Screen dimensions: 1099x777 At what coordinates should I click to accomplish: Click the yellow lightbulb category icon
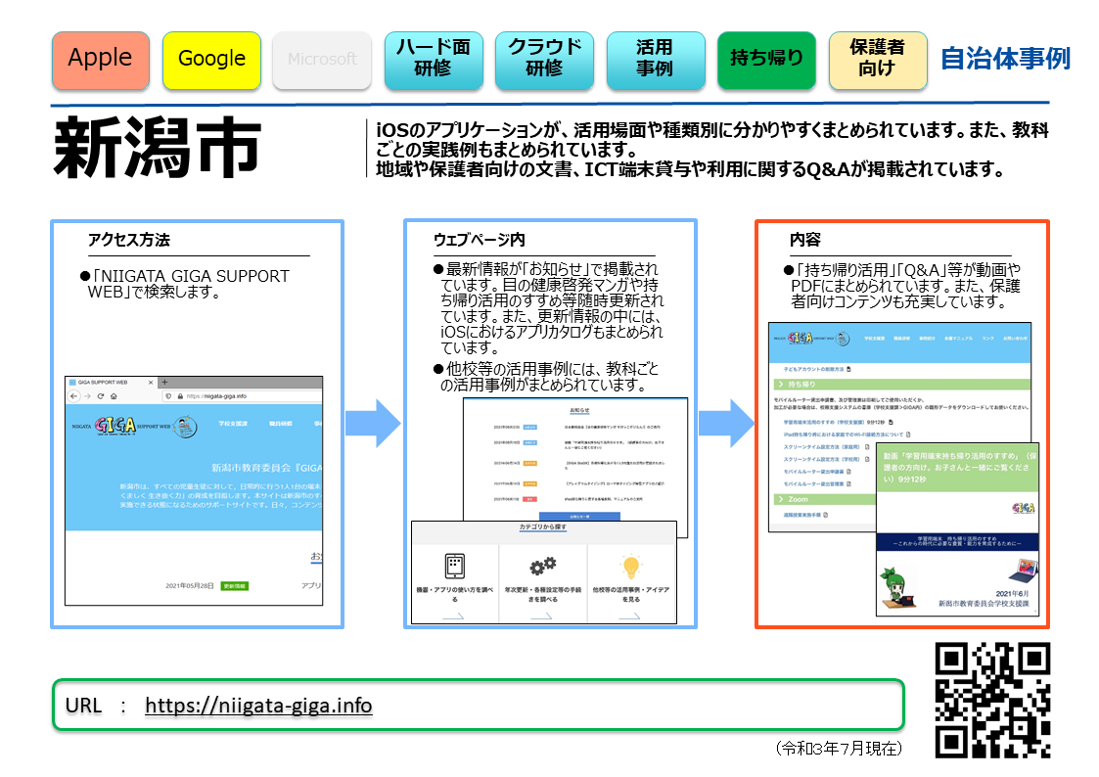(631, 566)
